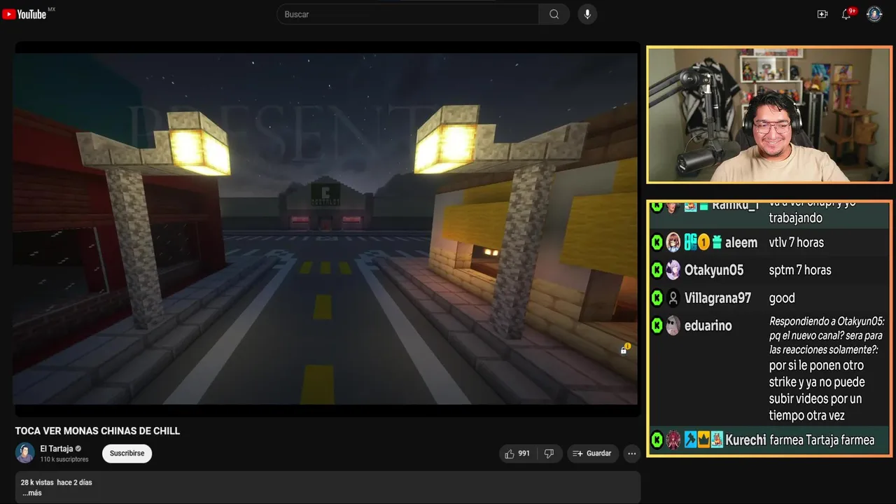This screenshot has height=504, width=896.
Task: Click the Minecraft video player
Action: point(325,228)
